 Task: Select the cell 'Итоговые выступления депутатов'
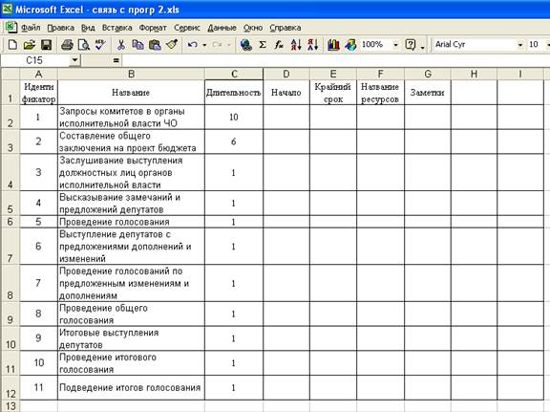pos(131,338)
